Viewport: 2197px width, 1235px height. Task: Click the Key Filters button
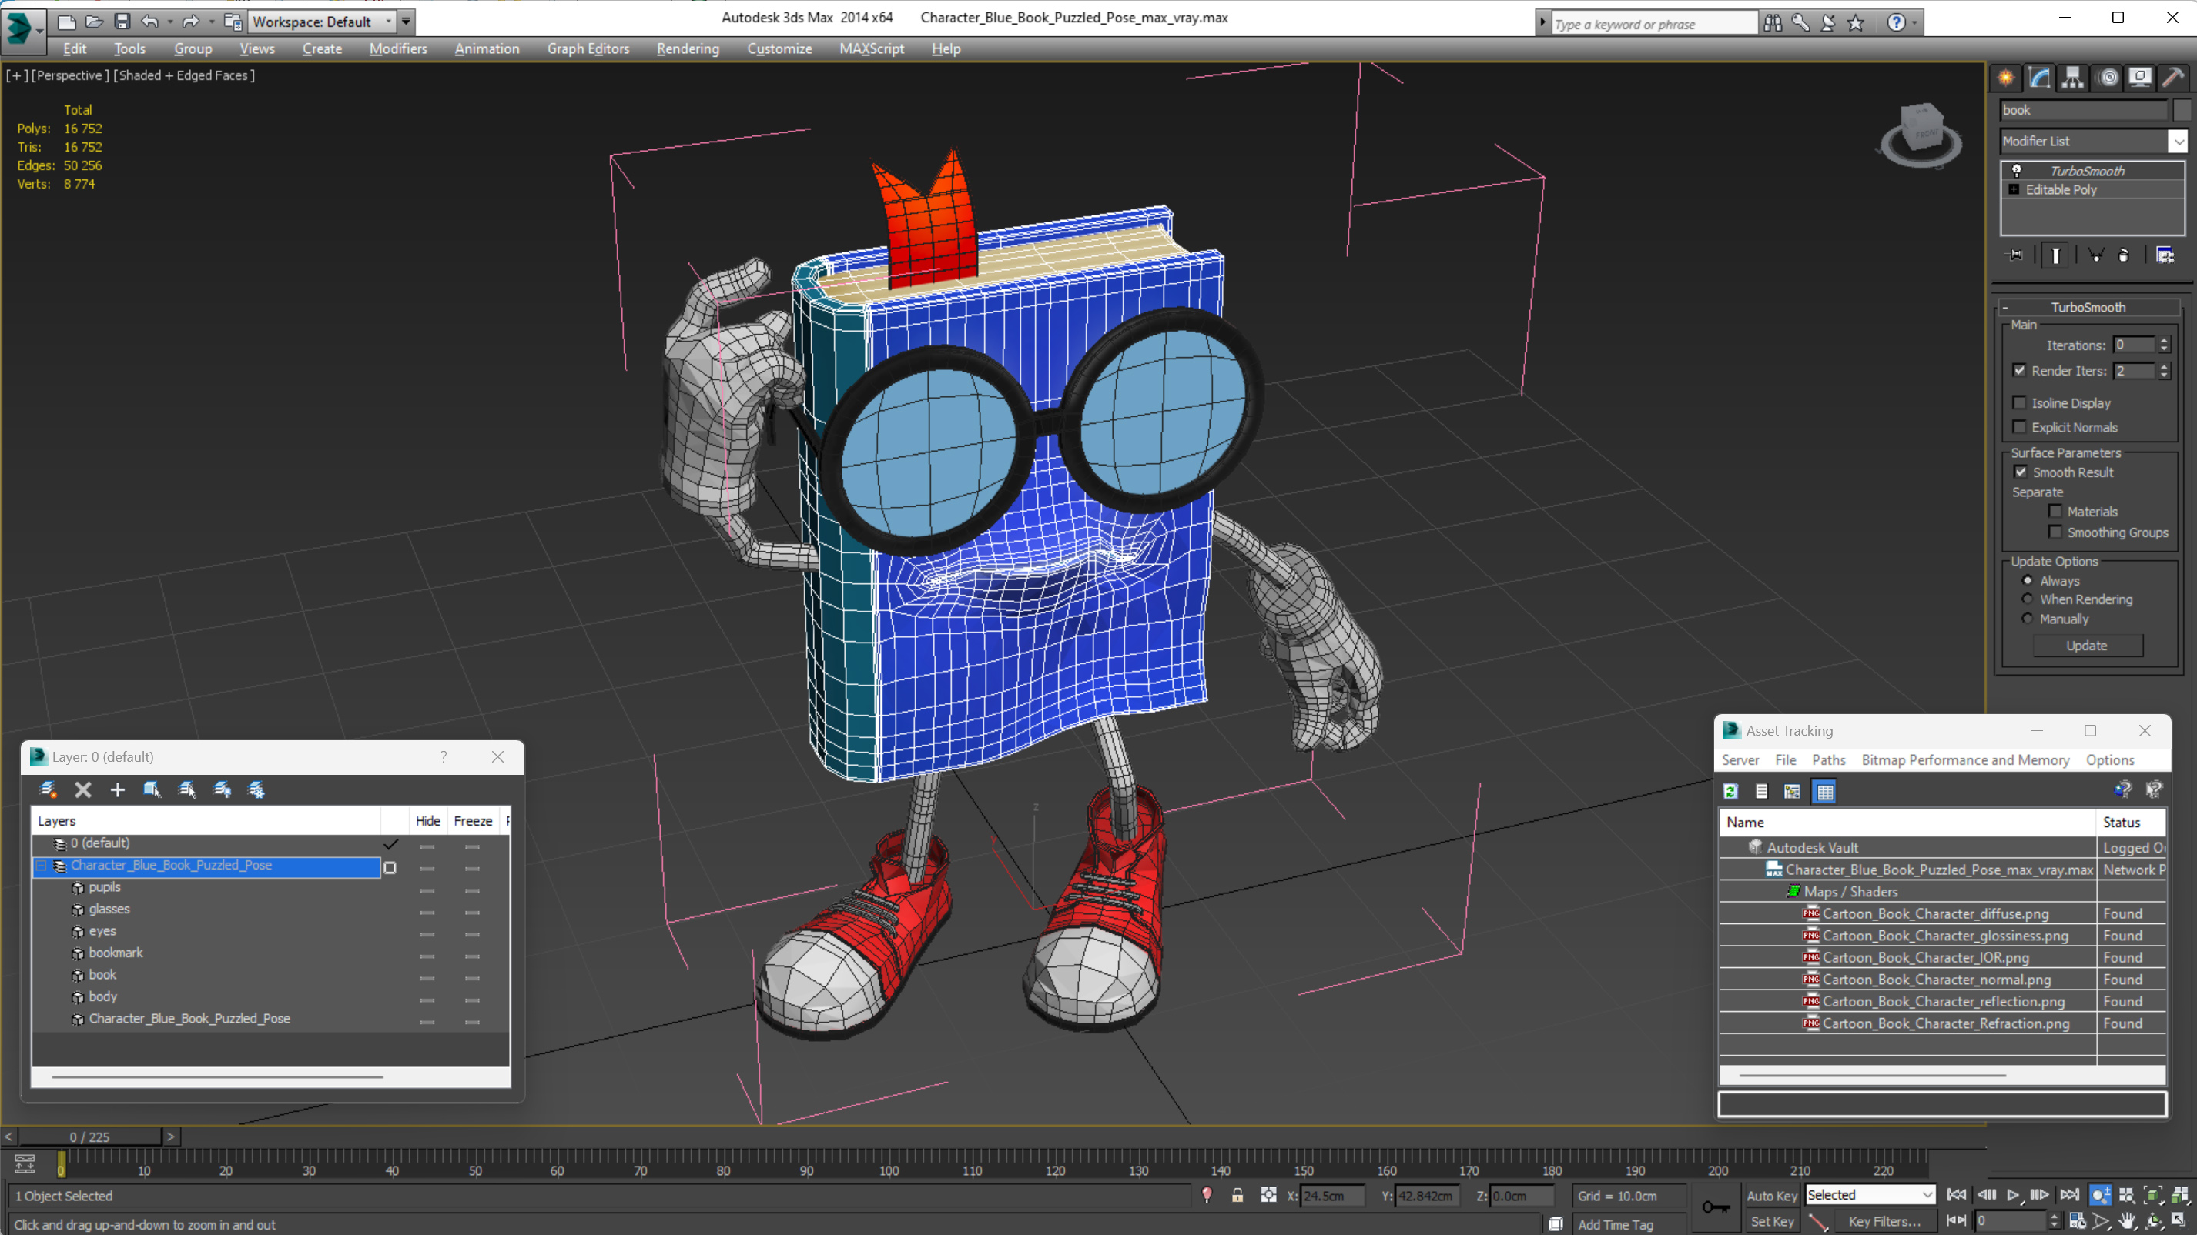(1884, 1220)
